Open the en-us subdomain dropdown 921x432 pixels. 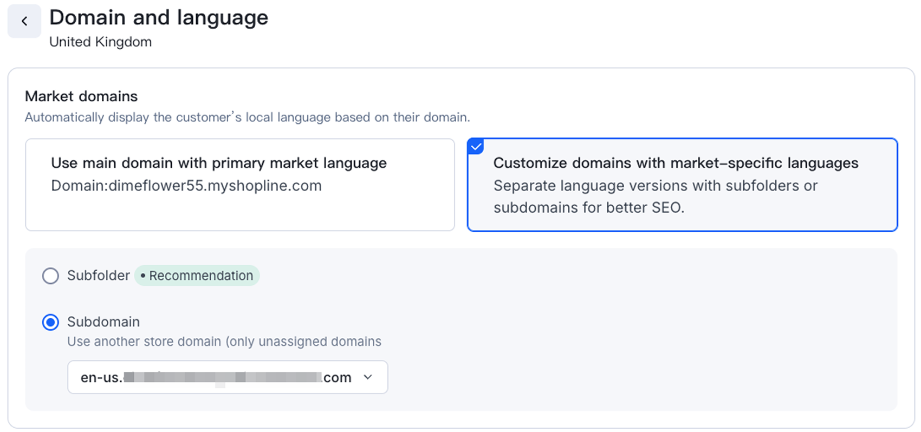coord(228,377)
